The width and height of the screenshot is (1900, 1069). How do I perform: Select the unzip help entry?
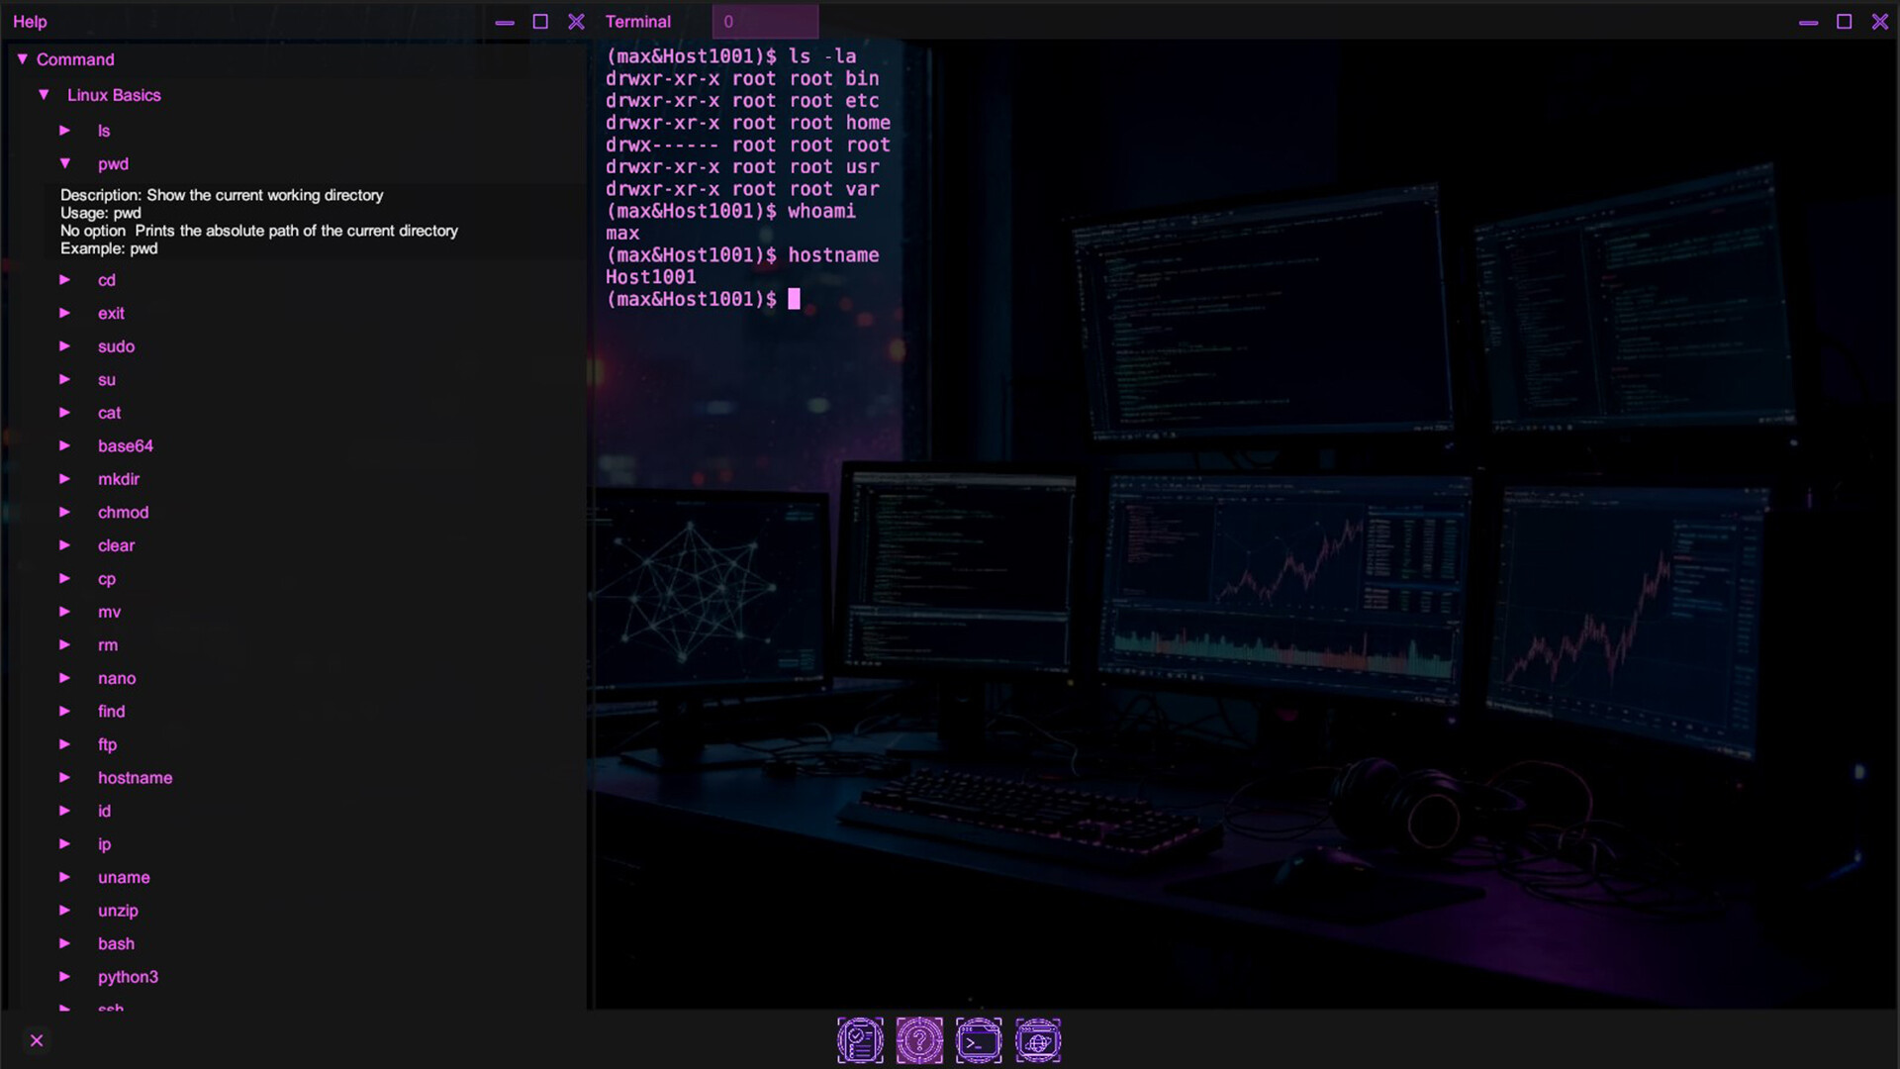(x=118, y=911)
